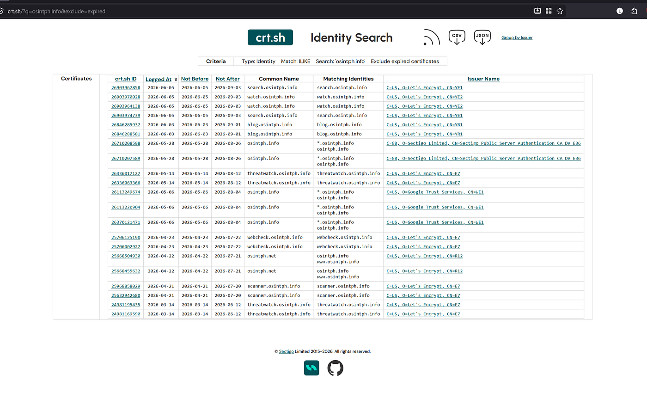Sort by the Issuer Name column header

pos(483,79)
